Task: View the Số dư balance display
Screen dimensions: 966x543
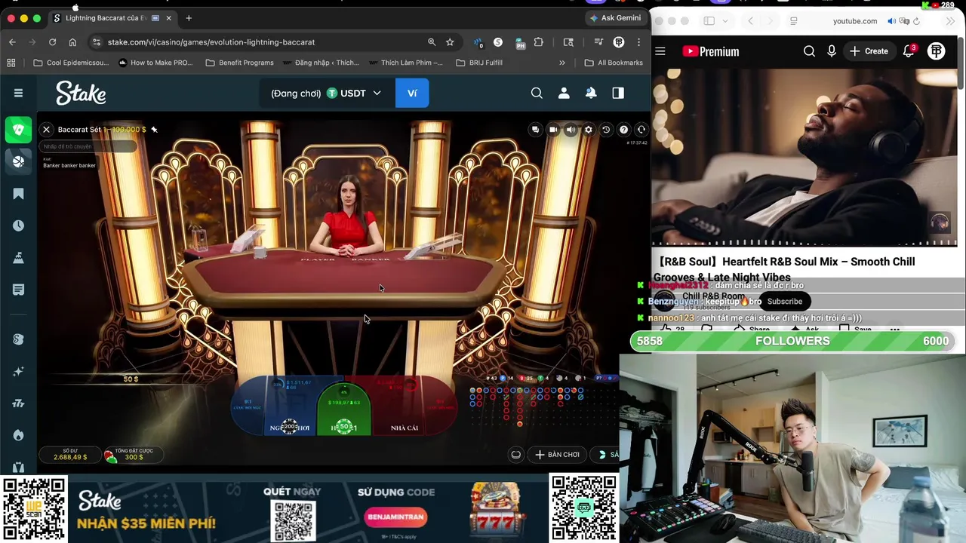Action: [x=70, y=454]
